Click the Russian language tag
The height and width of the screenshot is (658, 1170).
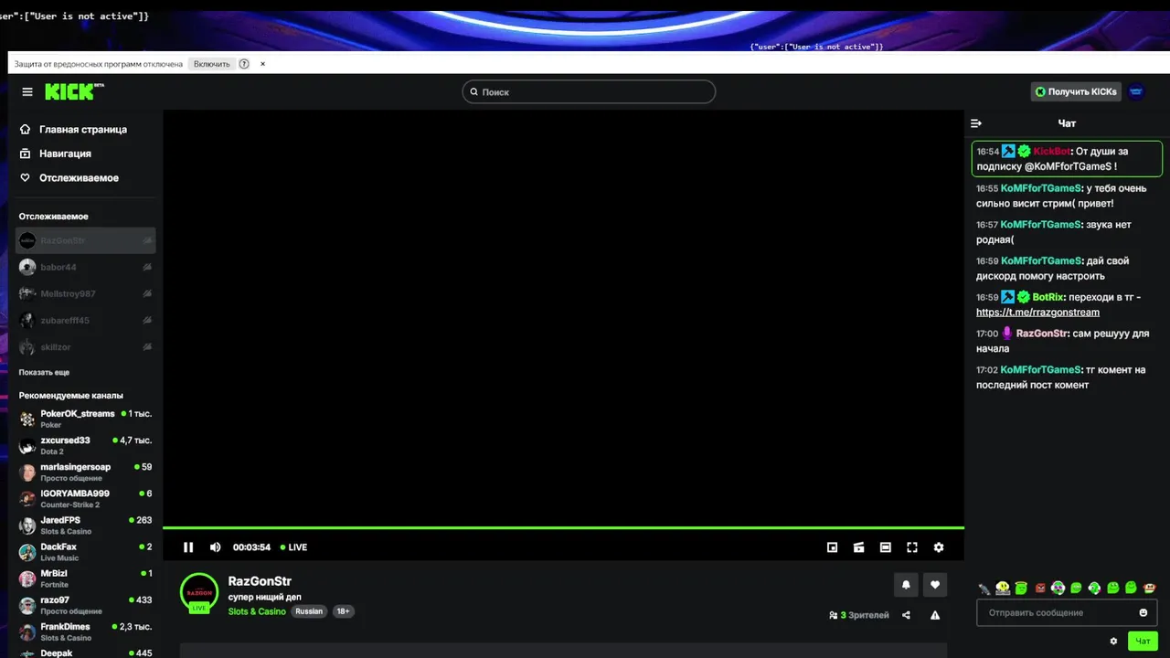click(309, 611)
